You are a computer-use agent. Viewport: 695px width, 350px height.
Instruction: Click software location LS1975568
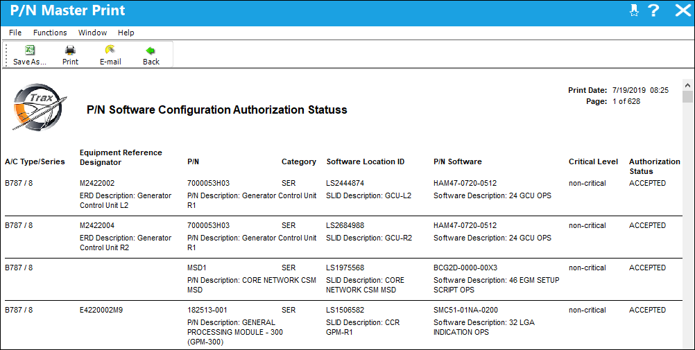point(345,268)
